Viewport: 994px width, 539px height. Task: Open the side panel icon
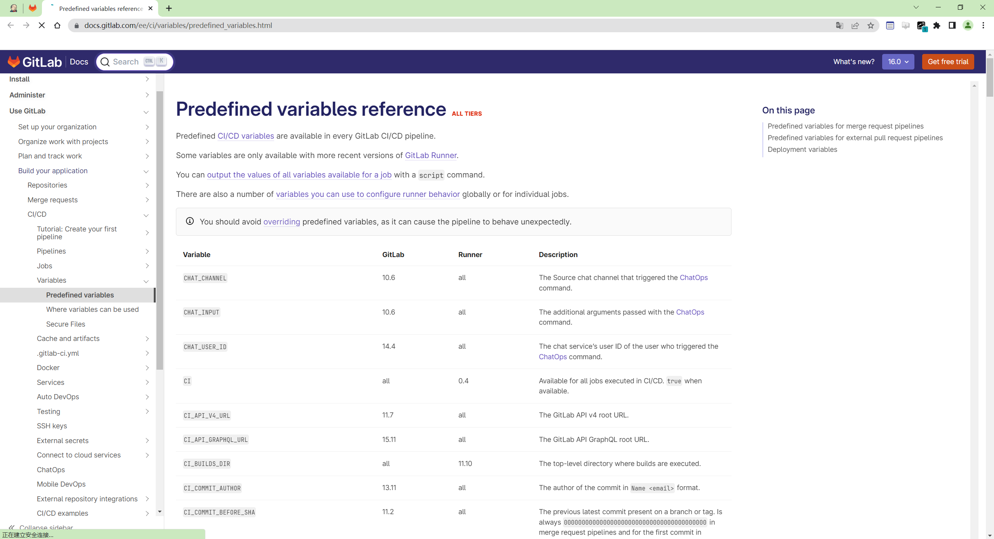952,26
